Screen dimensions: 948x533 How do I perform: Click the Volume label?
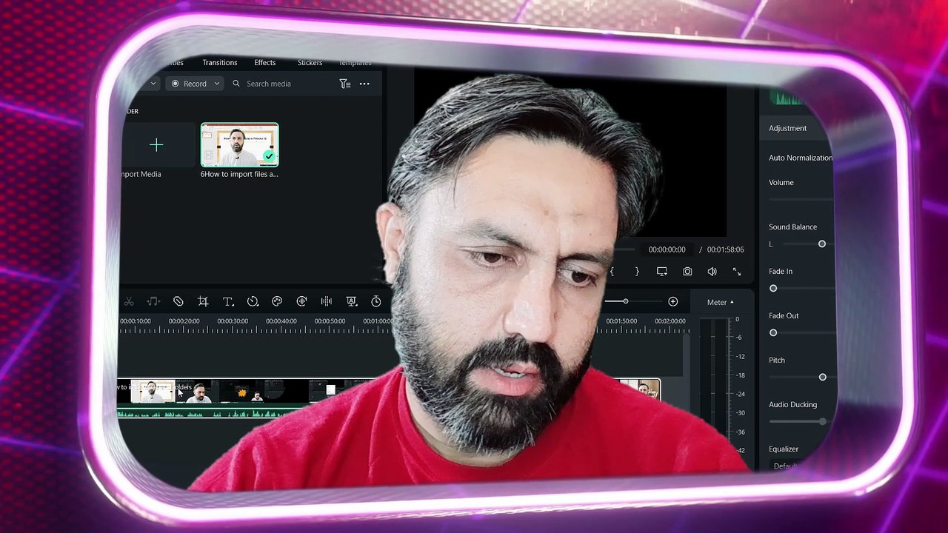tap(781, 182)
